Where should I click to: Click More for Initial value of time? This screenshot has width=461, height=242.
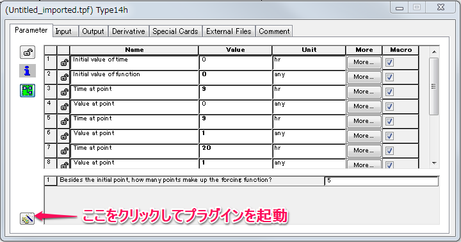tap(364, 62)
